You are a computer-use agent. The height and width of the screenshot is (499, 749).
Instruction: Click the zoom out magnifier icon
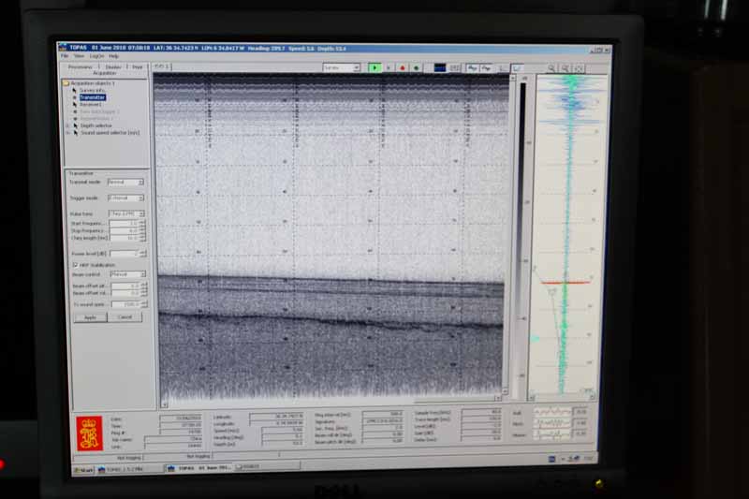(566, 68)
